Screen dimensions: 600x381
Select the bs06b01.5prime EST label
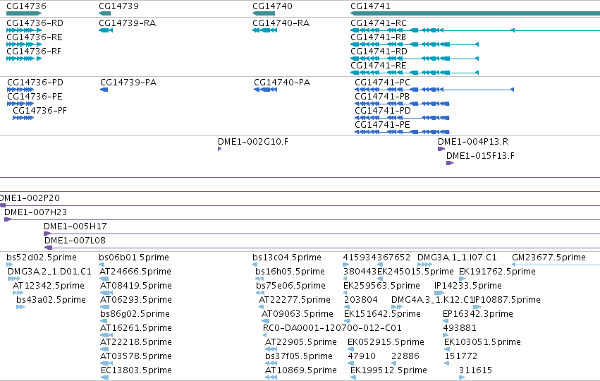(134, 258)
